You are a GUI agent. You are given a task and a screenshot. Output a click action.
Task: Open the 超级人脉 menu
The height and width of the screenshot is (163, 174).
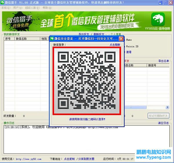pos(32,8)
